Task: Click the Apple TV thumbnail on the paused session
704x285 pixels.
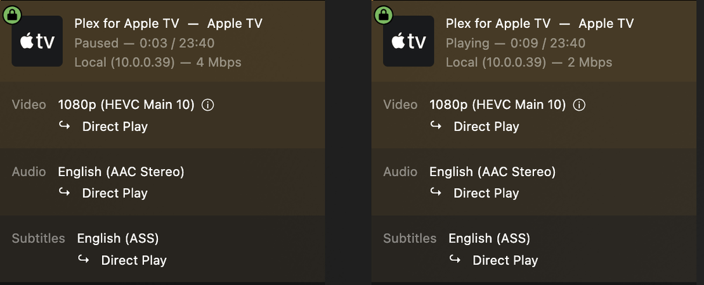Action: pos(37,42)
